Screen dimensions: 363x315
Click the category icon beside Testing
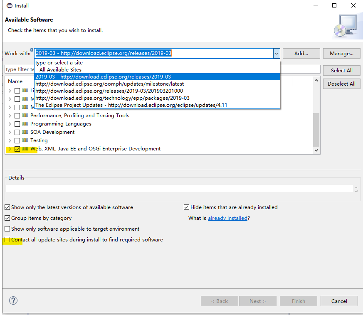coord(25,140)
